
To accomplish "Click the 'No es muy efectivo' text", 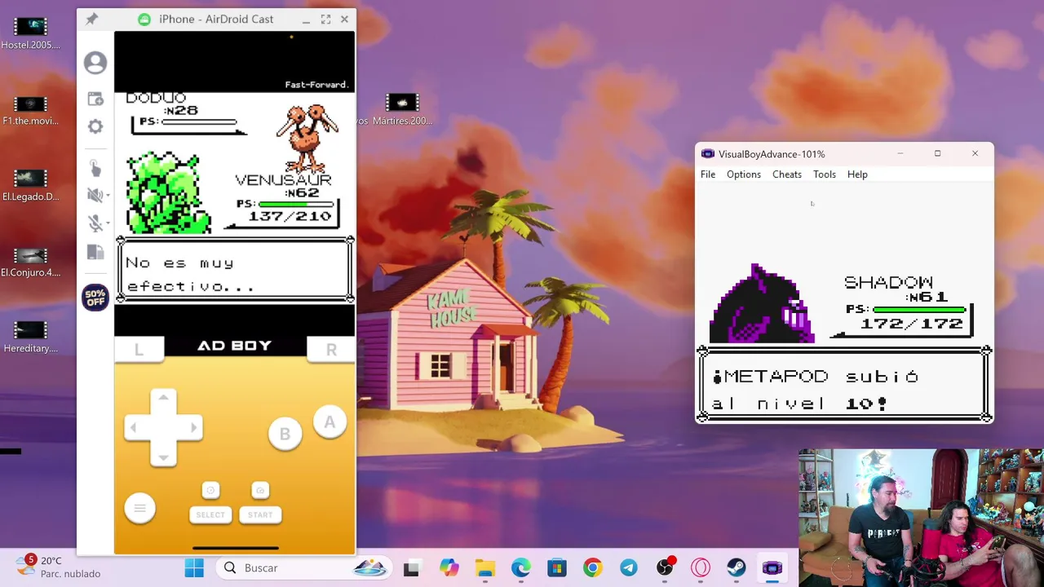I will pos(190,275).
